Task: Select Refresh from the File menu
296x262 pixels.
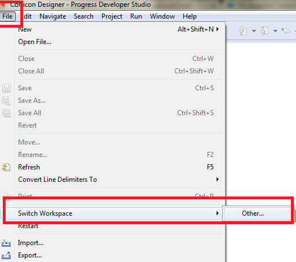Action: pyautogui.click(x=120, y=167)
